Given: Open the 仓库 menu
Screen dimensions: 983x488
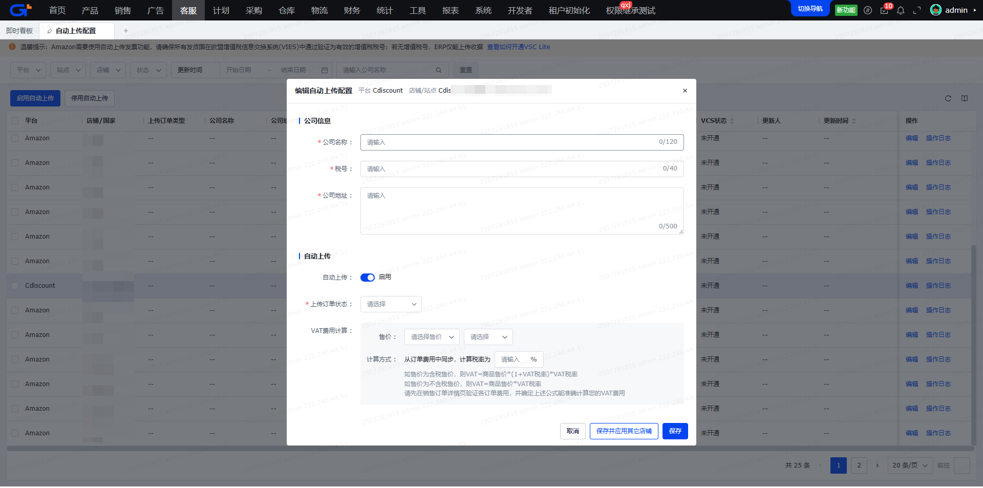Looking at the screenshot, I should [287, 10].
